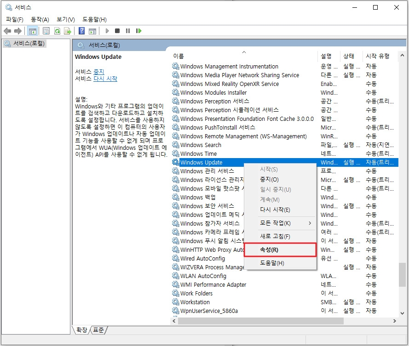Screen dimensions: 409x346
Task: Toggle the show/hide action pane icon
Action: 92,31
